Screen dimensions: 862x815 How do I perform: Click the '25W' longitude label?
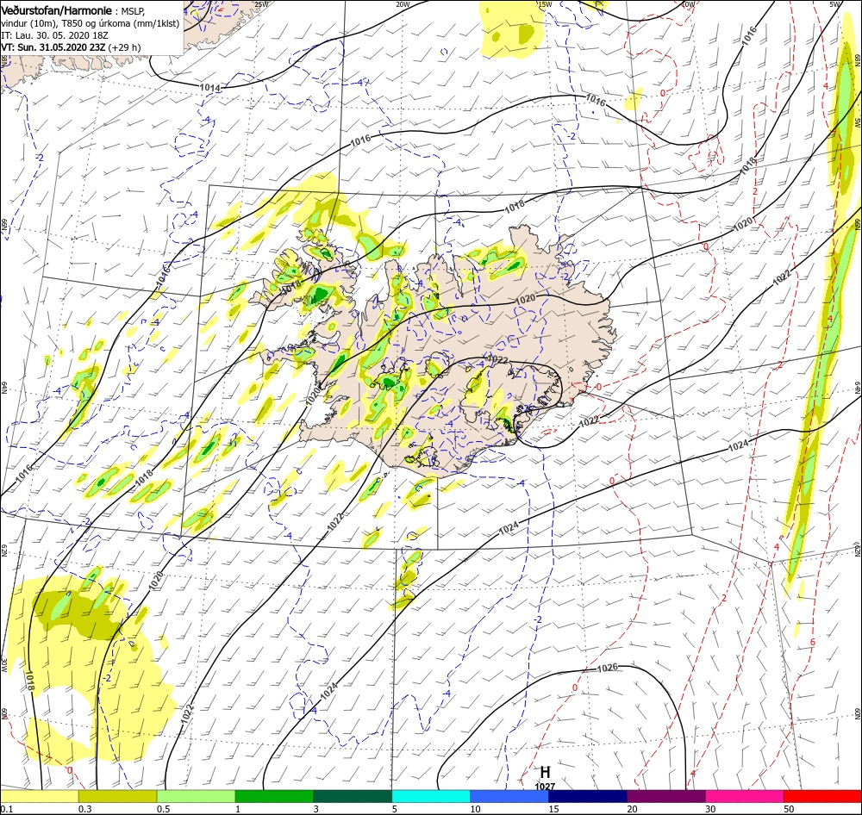point(261,3)
